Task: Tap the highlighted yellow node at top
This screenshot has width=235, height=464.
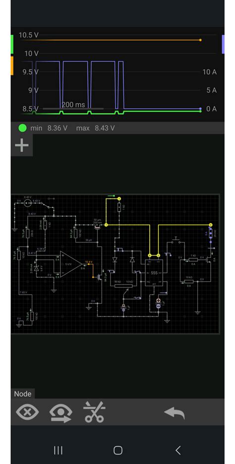Action: click(119, 199)
